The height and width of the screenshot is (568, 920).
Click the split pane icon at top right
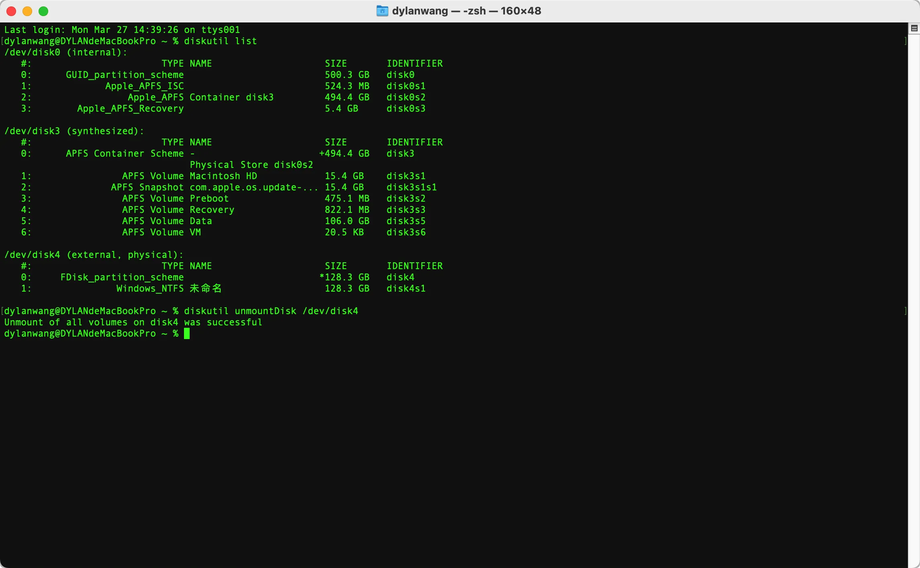click(x=914, y=28)
